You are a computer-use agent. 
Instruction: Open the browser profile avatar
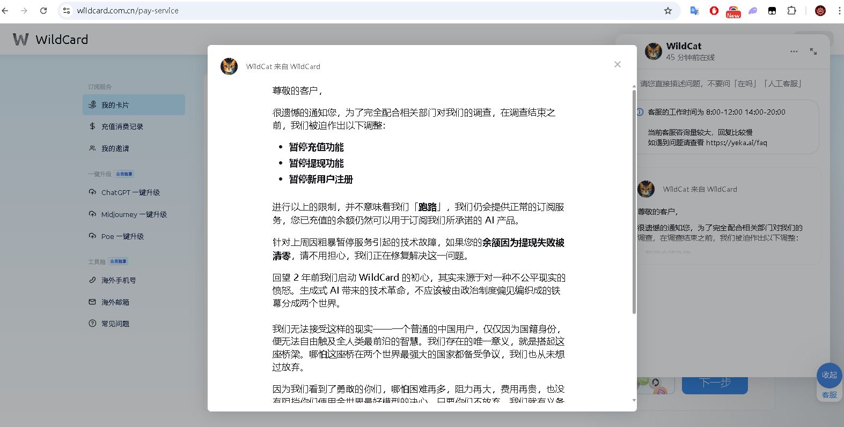(x=820, y=11)
